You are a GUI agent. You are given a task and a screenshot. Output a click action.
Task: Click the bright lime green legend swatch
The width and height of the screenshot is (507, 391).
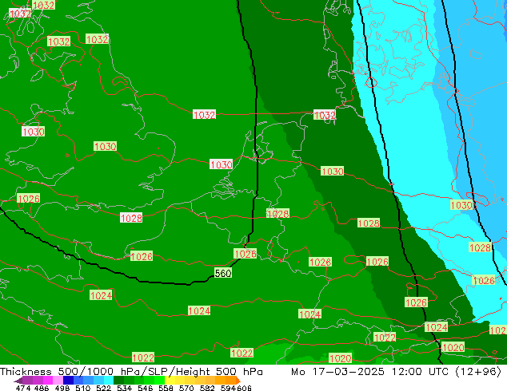160,381
